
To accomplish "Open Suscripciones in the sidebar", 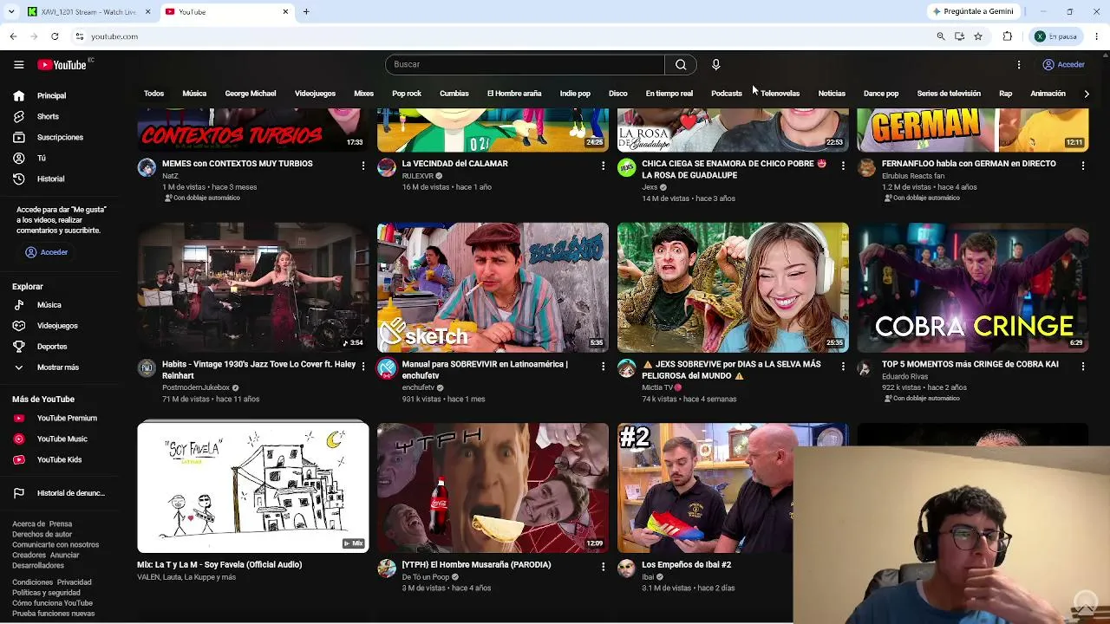I will 61,137.
